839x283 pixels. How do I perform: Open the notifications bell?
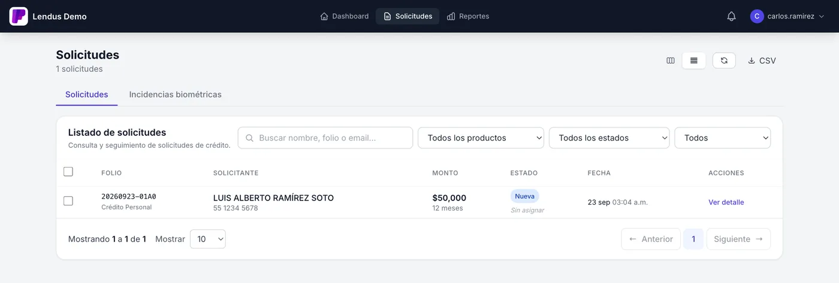coord(731,16)
